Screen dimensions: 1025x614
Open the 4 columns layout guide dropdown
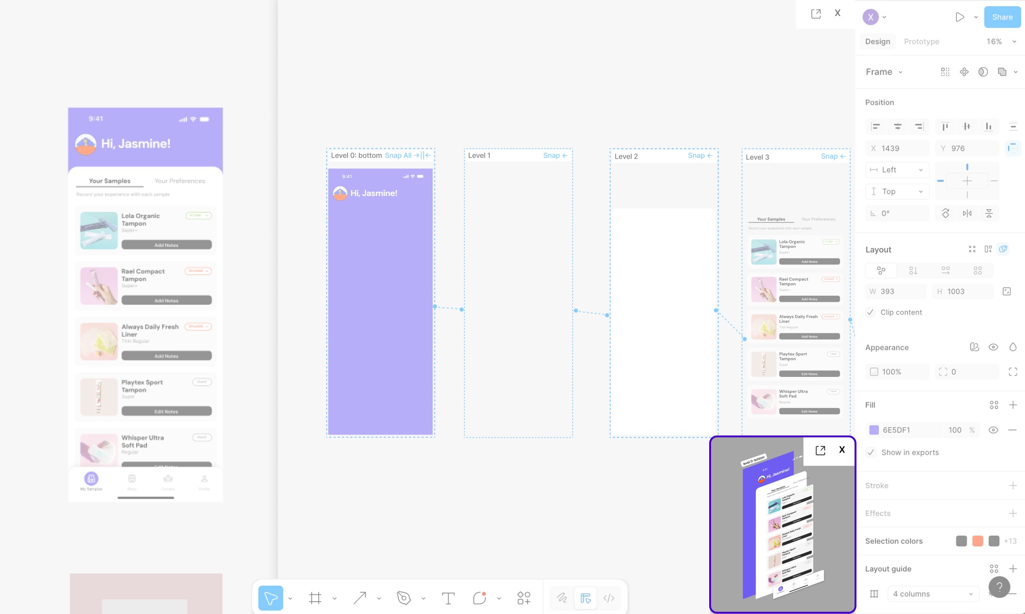[x=933, y=594]
